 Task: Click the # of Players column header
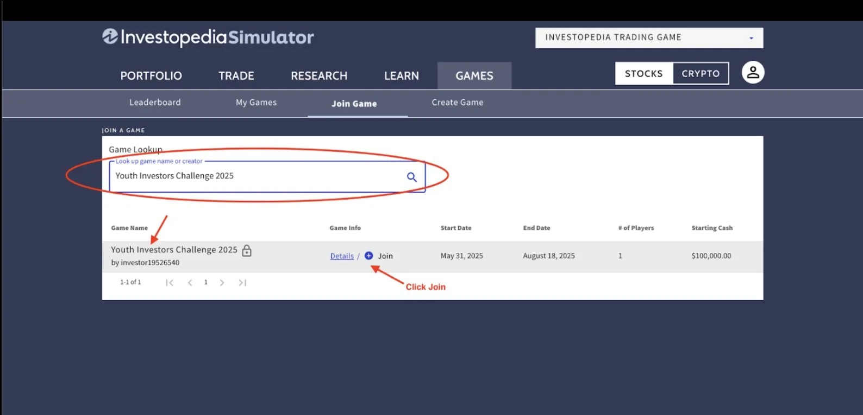(x=636, y=228)
